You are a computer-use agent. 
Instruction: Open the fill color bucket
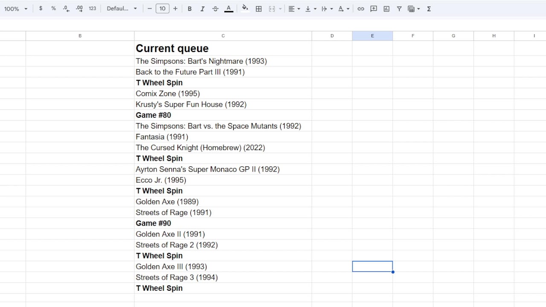pyautogui.click(x=245, y=9)
